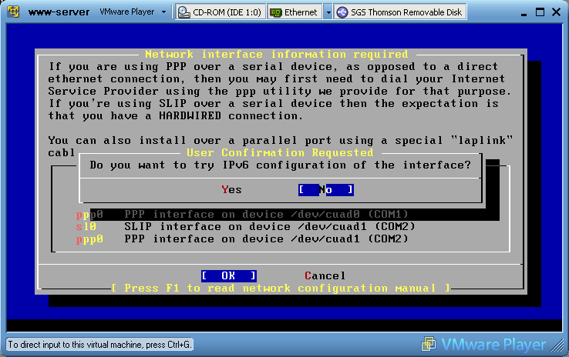The image size is (569, 357).
Task: Expand the devices dropdown arrow next to Ethernet
Action: coord(328,12)
